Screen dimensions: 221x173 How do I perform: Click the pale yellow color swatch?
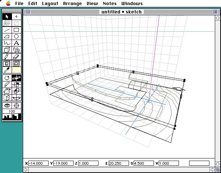[16, 70]
